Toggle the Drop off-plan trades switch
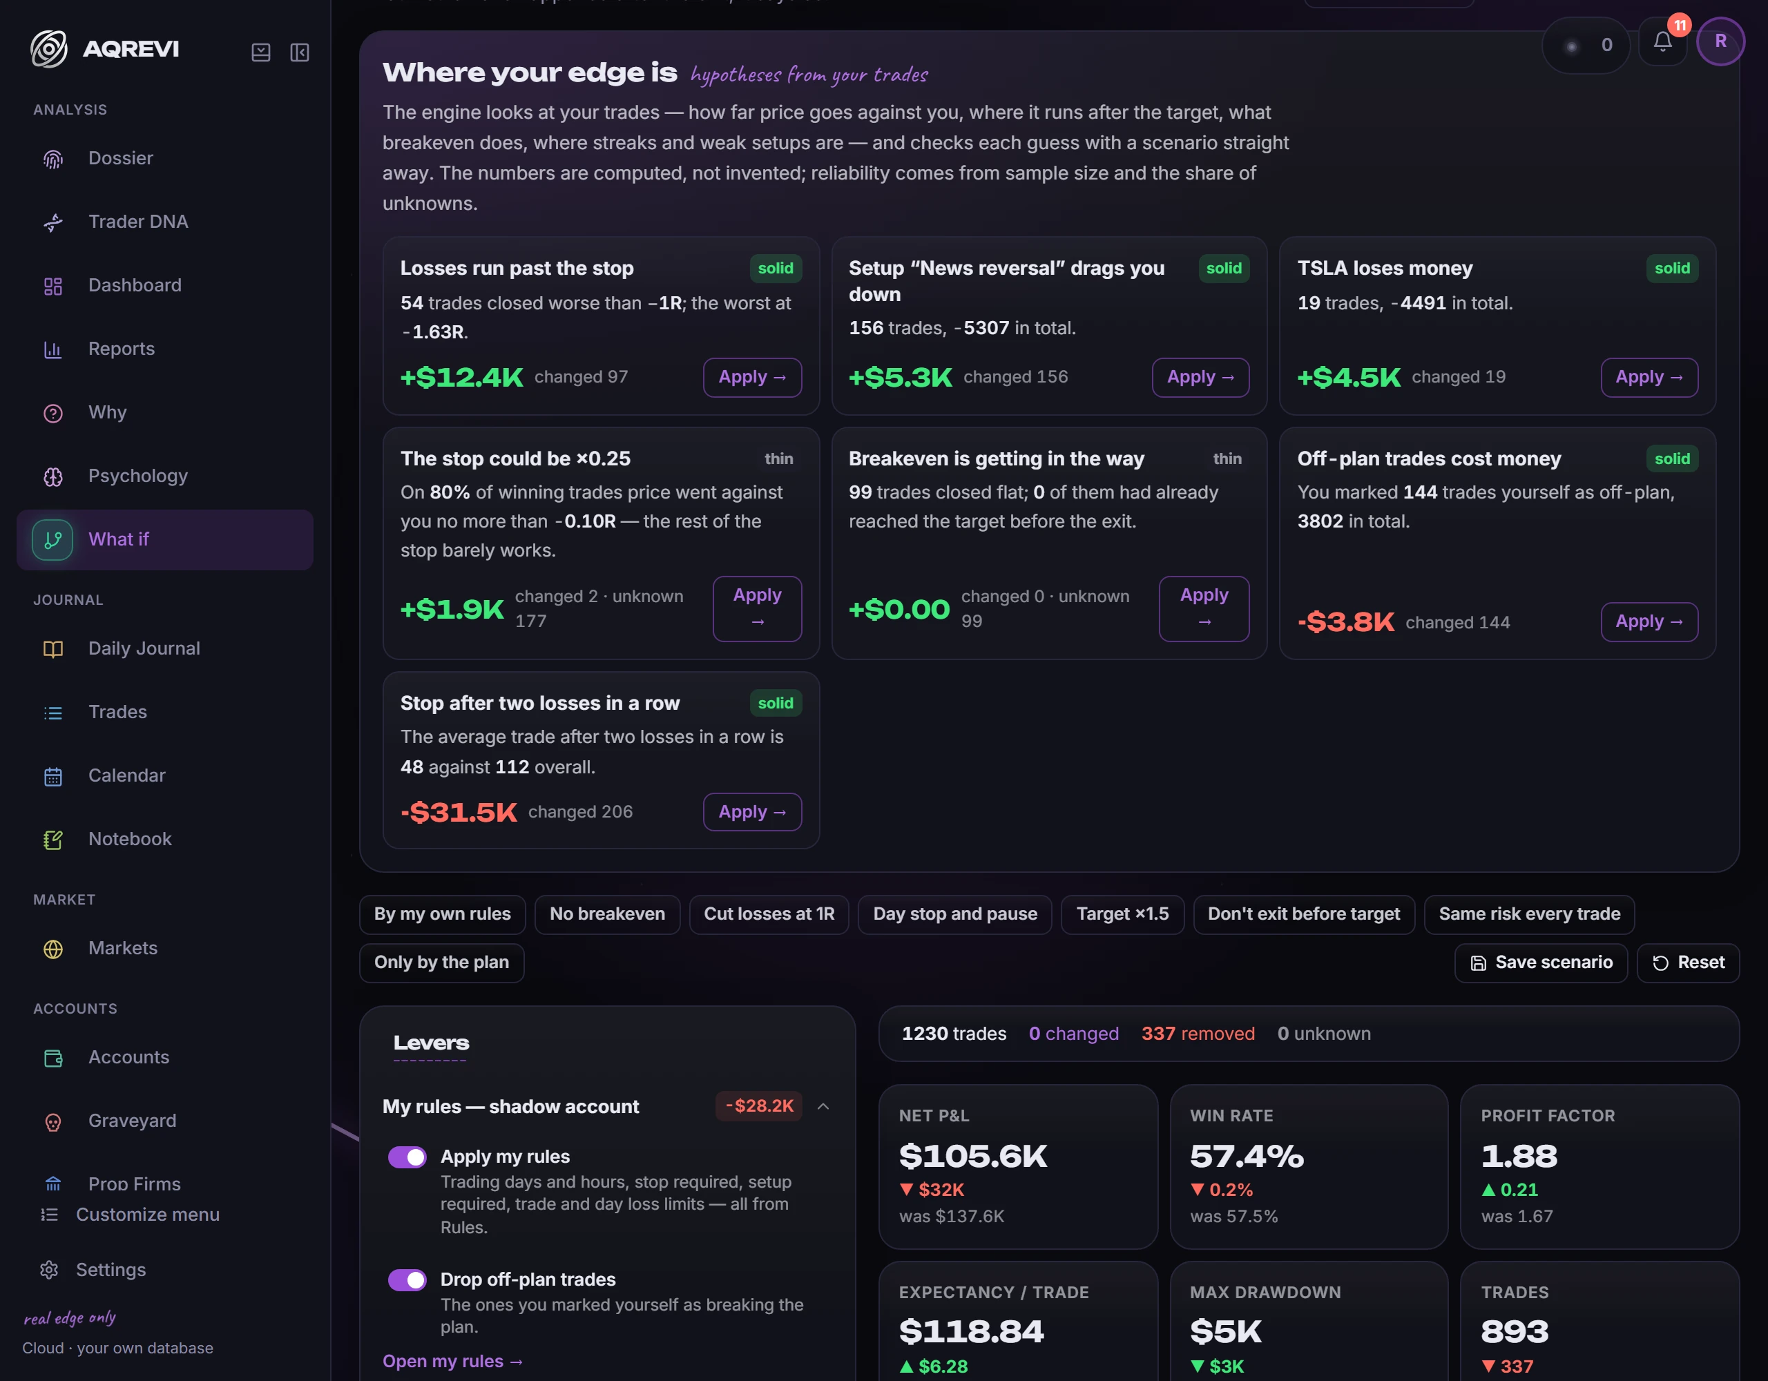The width and height of the screenshot is (1768, 1381). (407, 1279)
